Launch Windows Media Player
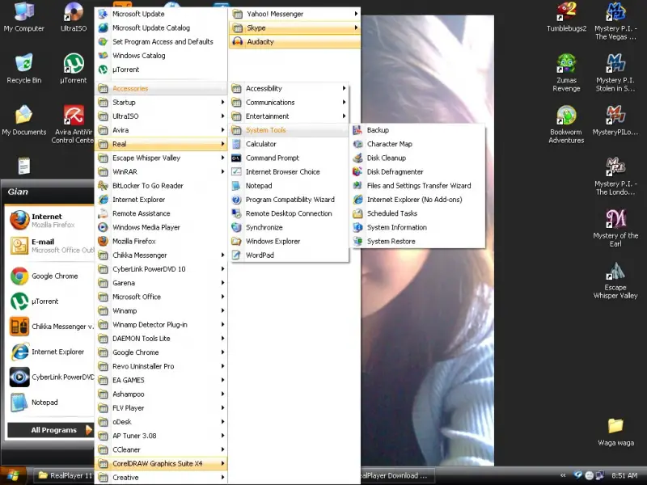The image size is (647, 485). coord(161,227)
